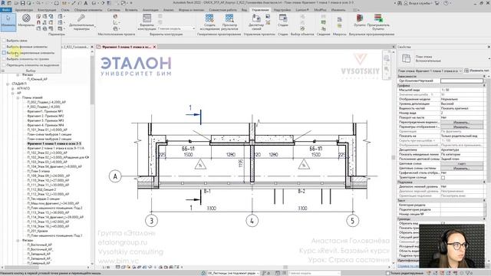
Task: Open workset dropdown in status bar
Action: tap(233, 273)
